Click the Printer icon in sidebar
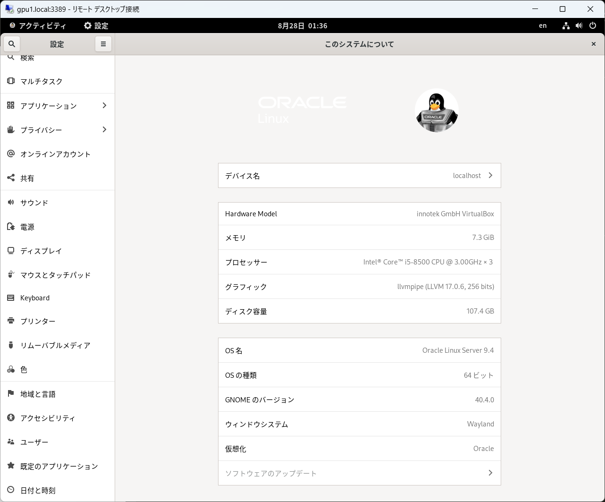This screenshot has height=502, width=605. click(x=11, y=321)
